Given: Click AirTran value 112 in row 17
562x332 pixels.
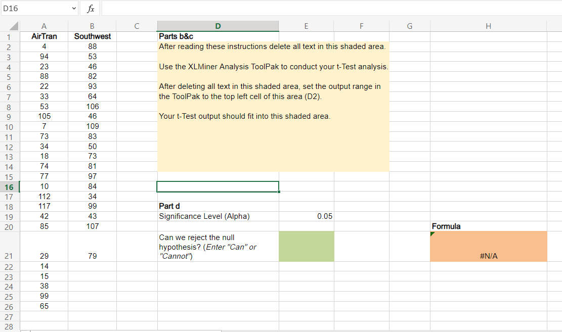Looking at the screenshot, I should [44, 196].
